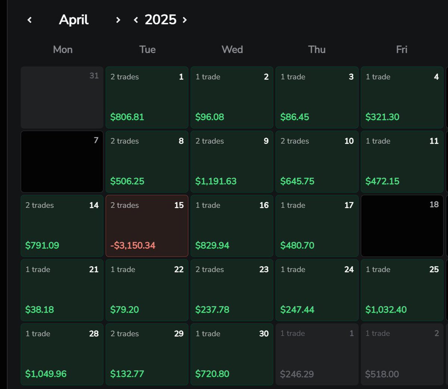Image resolution: width=448 pixels, height=389 pixels.
Task: Open April 21 cell showing $38.18
Action: point(62,290)
